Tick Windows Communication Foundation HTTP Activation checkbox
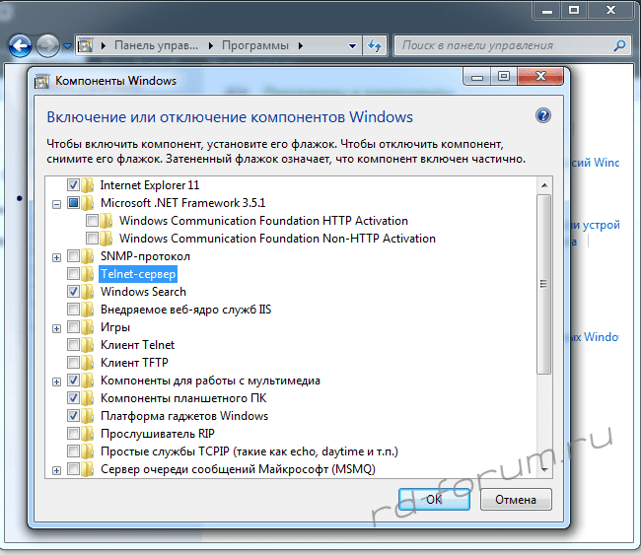The width and height of the screenshot is (641, 555). [92, 221]
